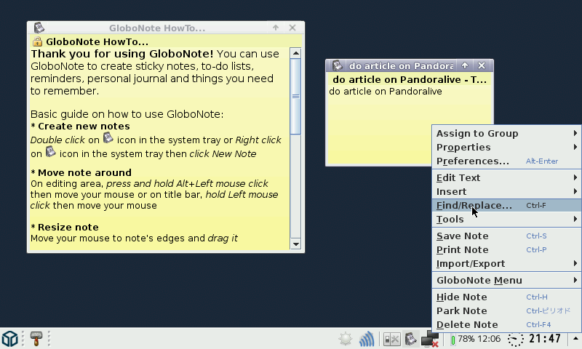Open the Insert submenu
This screenshot has width=582, height=349.
[507, 191]
